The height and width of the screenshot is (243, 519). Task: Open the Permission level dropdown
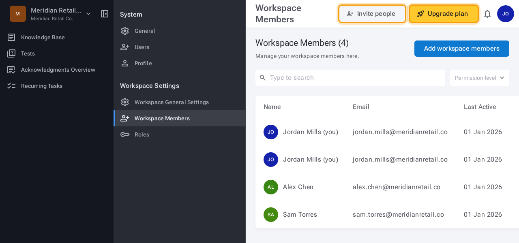tap(480, 78)
